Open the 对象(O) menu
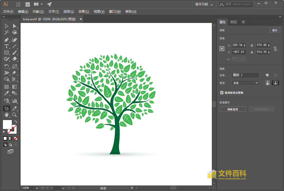Viewport: 284px width, 191px height. 38,12
